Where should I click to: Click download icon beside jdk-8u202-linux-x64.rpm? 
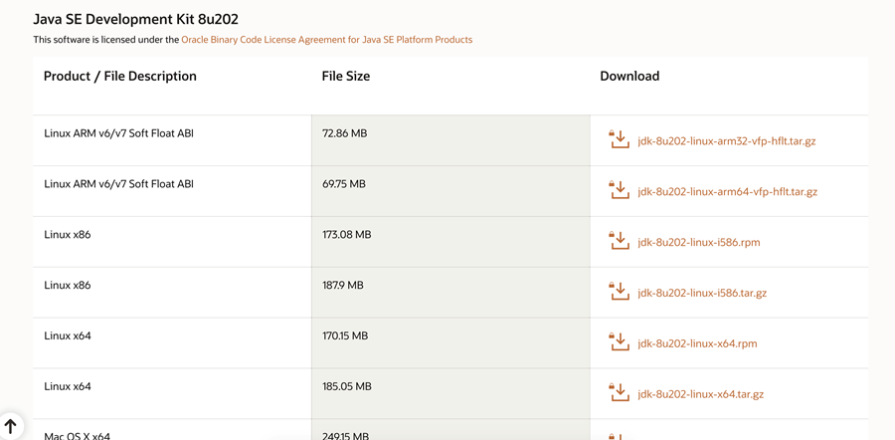click(620, 342)
